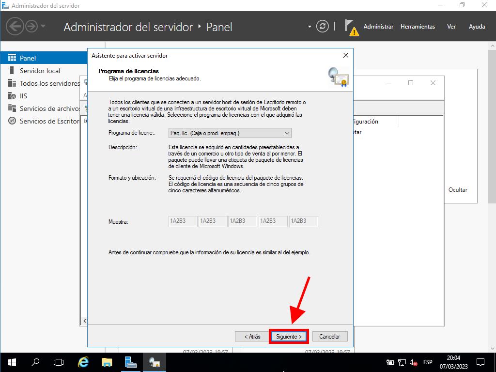Click the back navigation arrow
Image resolution: width=496 pixels, height=372 pixels.
tap(15, 26)
